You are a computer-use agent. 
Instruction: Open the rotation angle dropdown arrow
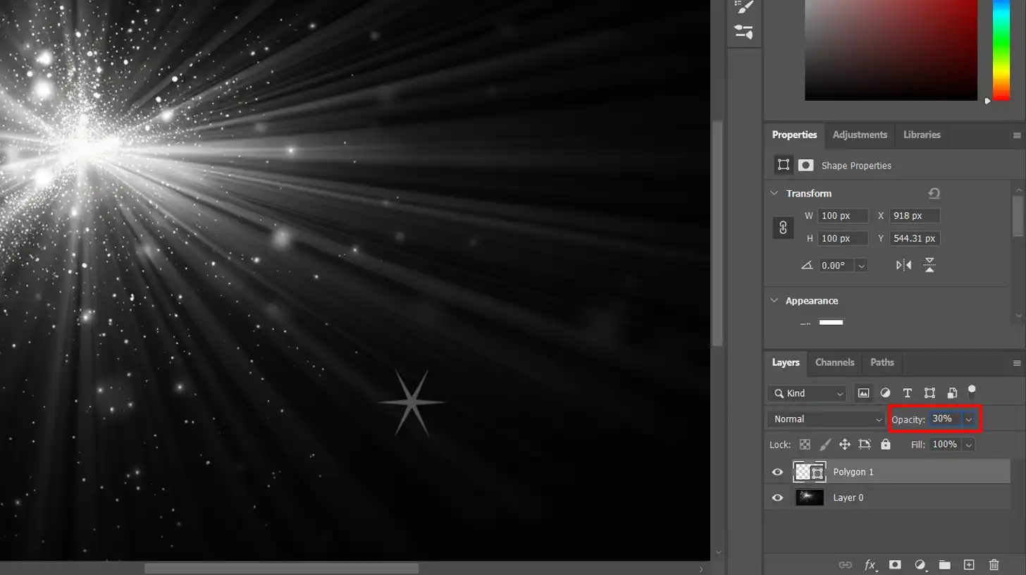860,266
